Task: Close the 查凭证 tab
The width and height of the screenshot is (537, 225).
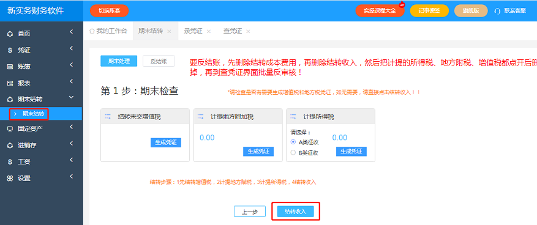Action: tap(248, 31)
